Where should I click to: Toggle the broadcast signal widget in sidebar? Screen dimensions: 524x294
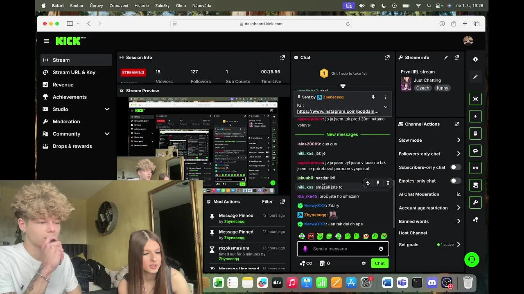coord(475,168)
